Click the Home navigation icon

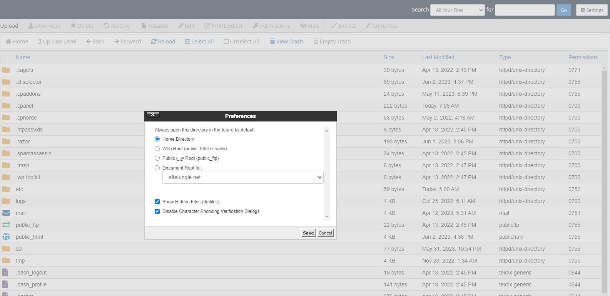pos(8,42)
